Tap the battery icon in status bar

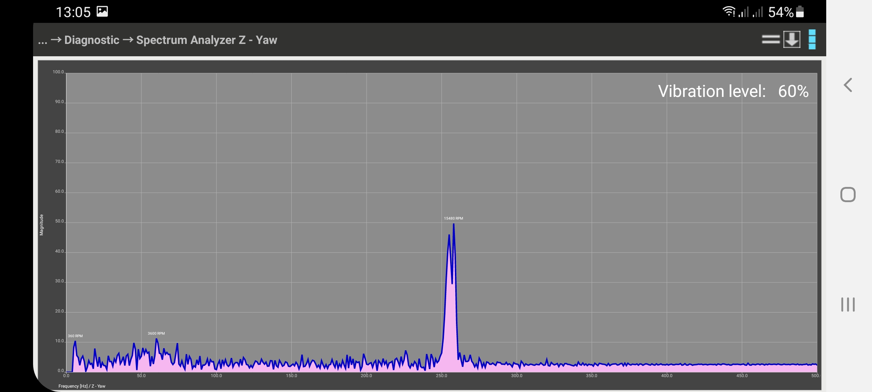tap(800, 12)
